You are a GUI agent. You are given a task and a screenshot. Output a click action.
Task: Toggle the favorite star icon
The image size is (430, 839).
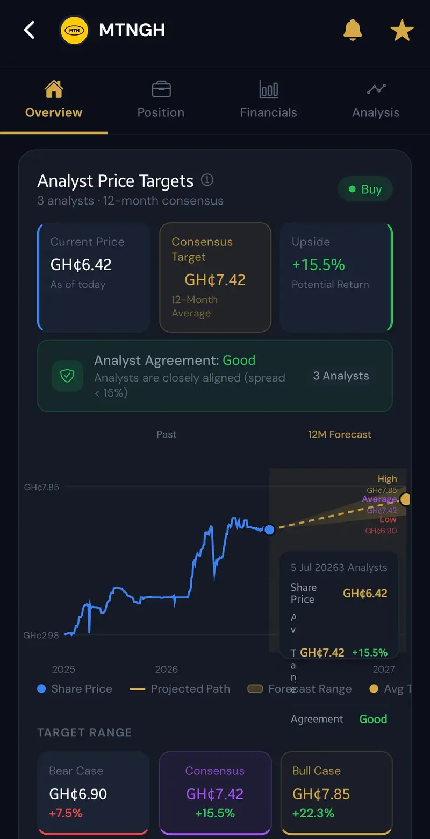click(402, 31)
